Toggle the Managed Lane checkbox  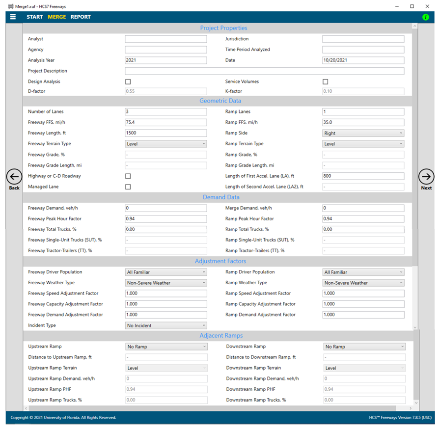coord(128,187)
